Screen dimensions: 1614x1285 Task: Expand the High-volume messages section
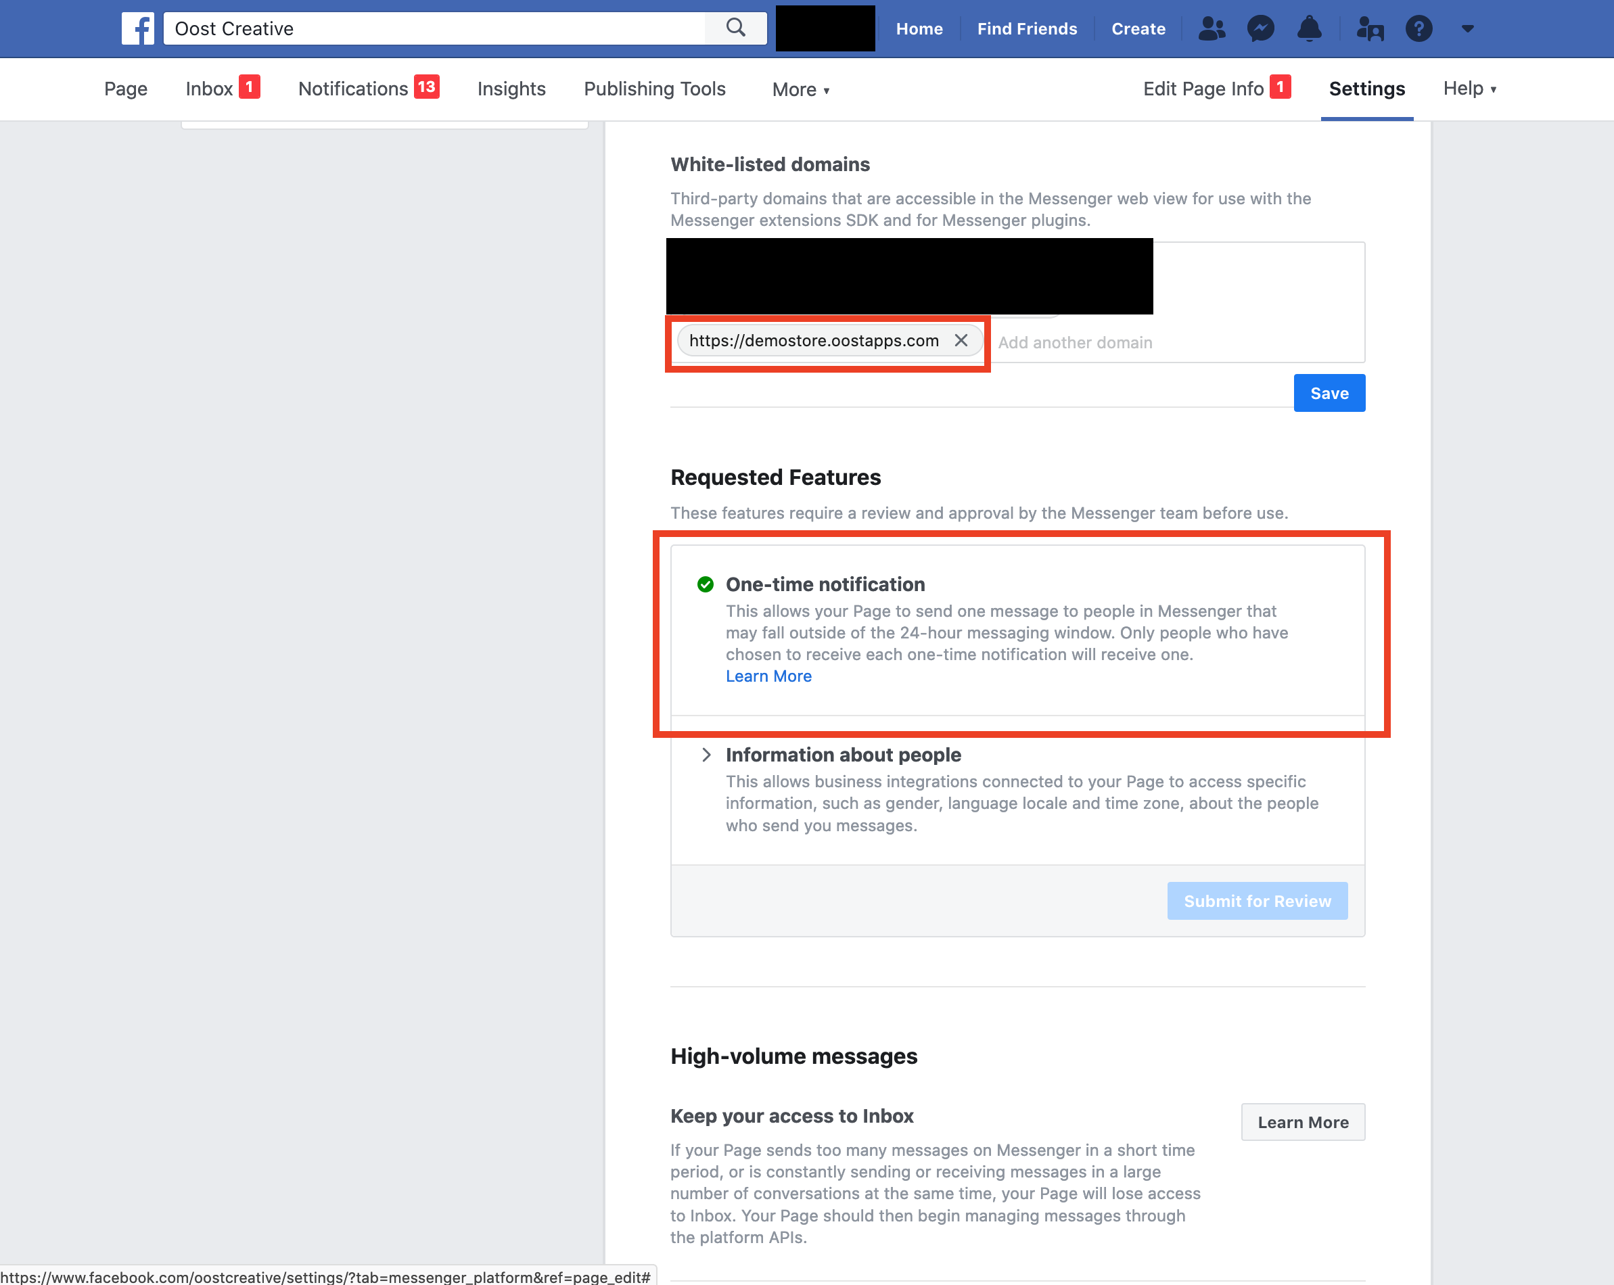(793, 1054)
